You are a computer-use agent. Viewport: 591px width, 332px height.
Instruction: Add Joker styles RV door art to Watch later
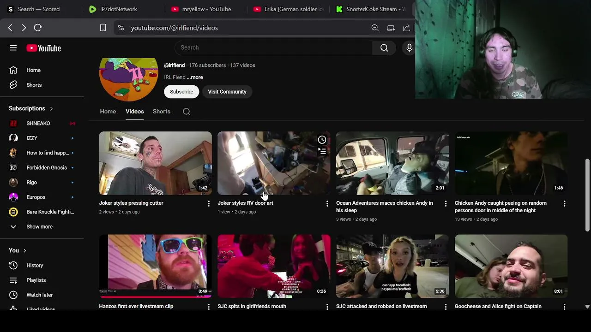tap(322, 140)
